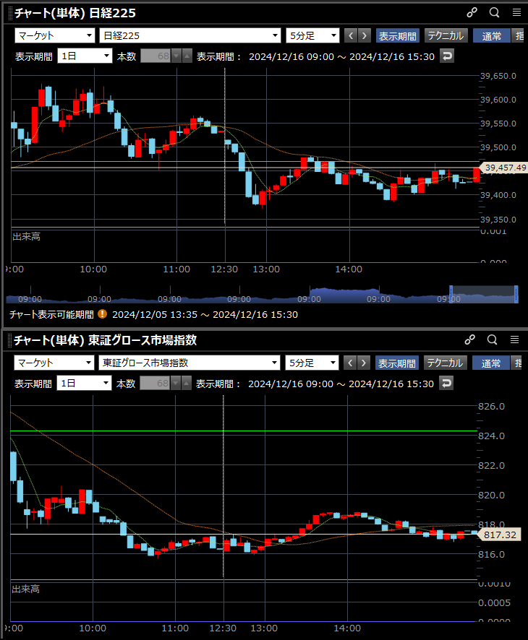Click right handle of range navigator slider
This screenshot has width=528, height=640.
pyautogui.click(x=516, y=294)
